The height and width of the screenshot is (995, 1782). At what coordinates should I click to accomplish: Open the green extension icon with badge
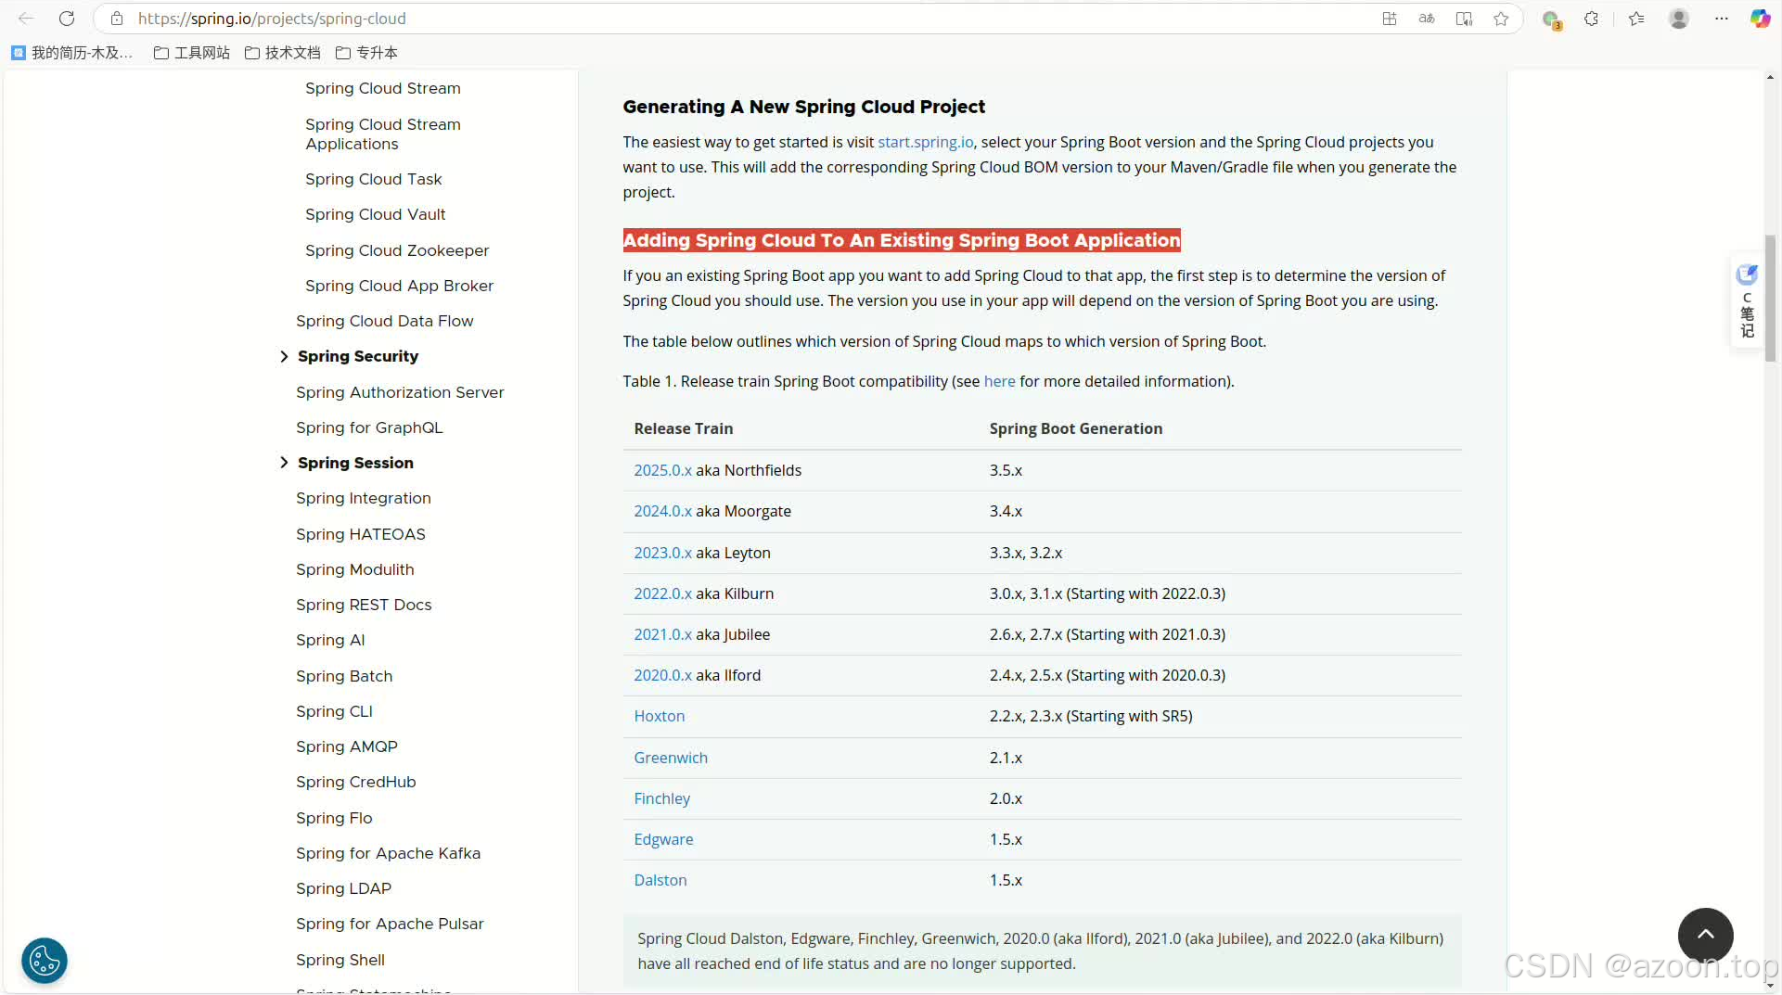[x=1551, y=19]
